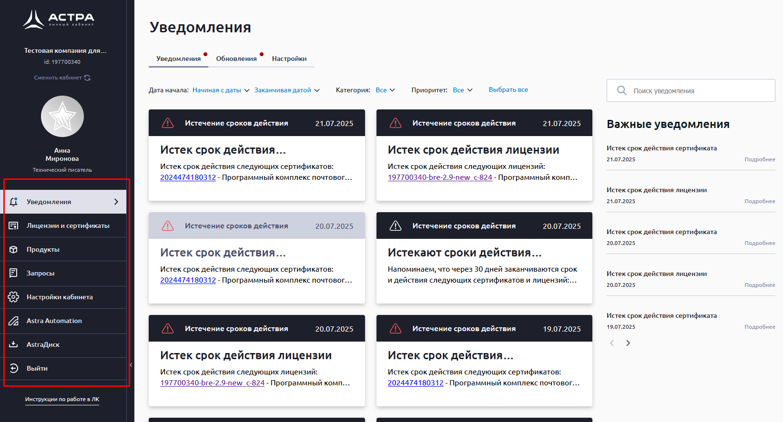Switch to the Обновления tab
Screen dimensions: 783x422
tap(236, 59)
